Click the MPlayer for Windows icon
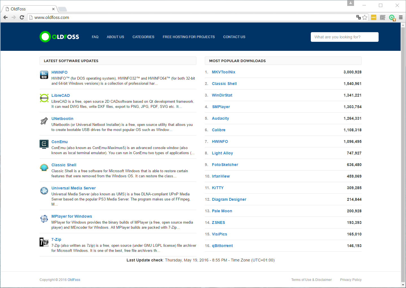 [44, 219]
